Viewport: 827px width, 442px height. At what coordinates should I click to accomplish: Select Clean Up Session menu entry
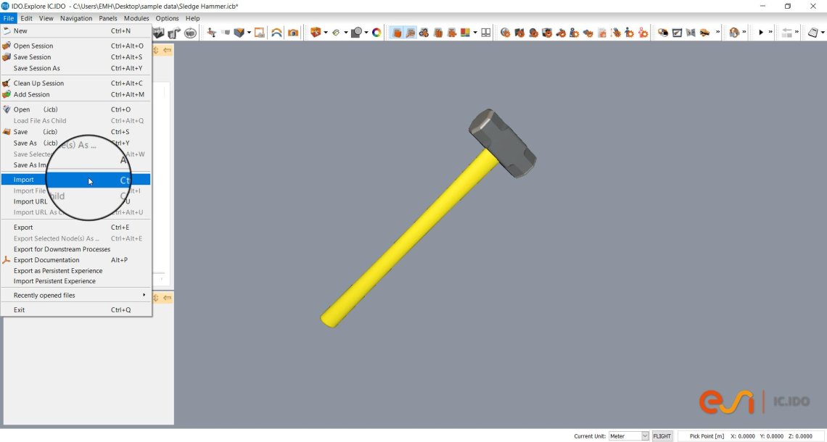76,83
